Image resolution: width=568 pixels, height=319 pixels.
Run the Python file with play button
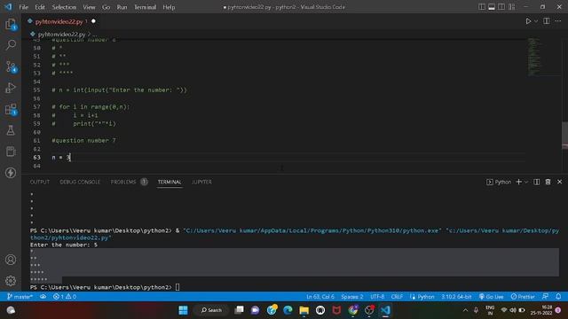pyautogui.click(x=528, y=21)
